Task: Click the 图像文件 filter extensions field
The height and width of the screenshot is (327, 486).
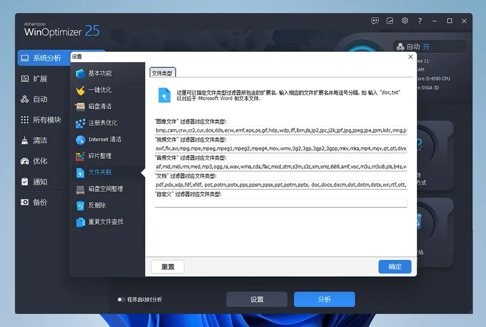Action: [x=281, y=130]
